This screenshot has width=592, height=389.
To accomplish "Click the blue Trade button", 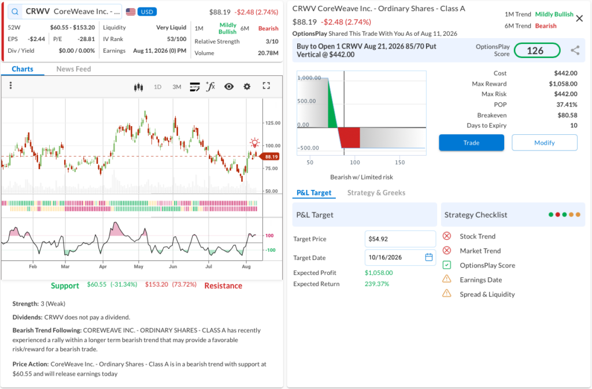I will (x=471, y=143).
